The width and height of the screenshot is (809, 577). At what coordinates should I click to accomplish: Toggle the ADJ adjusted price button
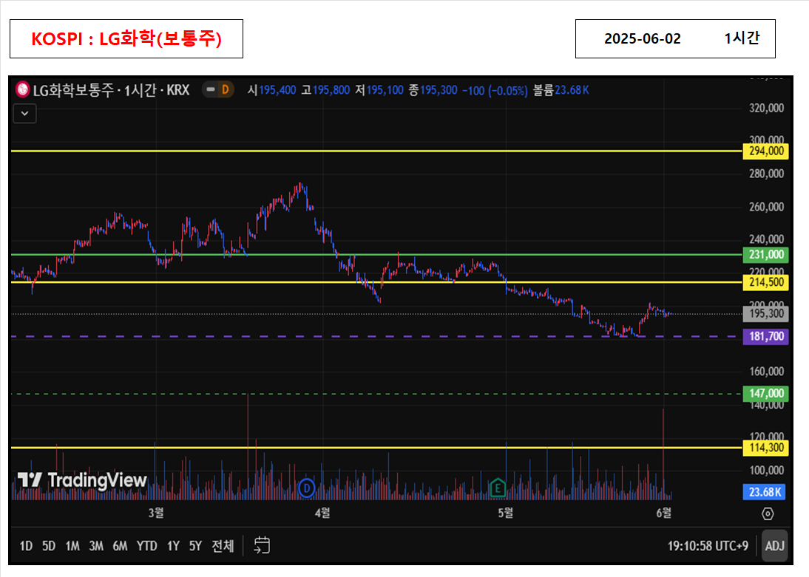(x=774, y=545)
